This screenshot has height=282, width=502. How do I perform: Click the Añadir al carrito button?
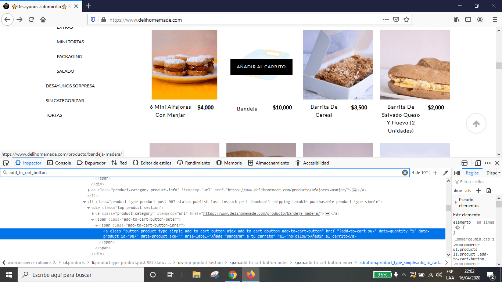(261, 67)
